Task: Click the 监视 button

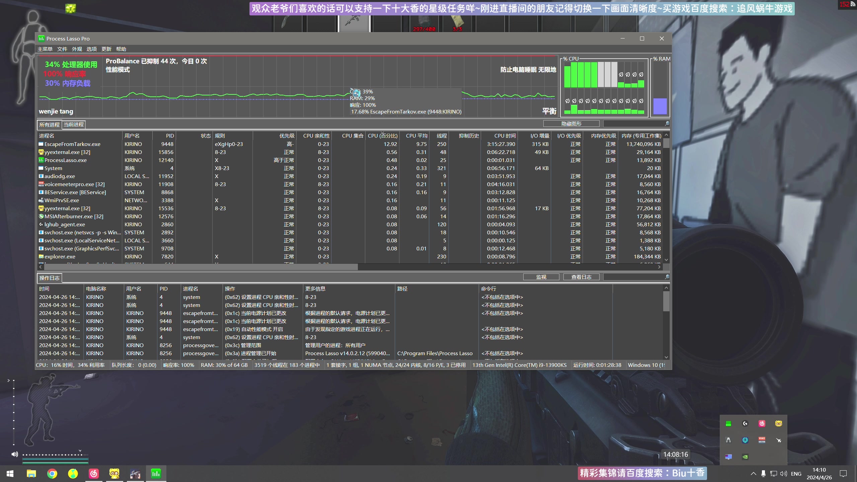Action: pos(541,277)
